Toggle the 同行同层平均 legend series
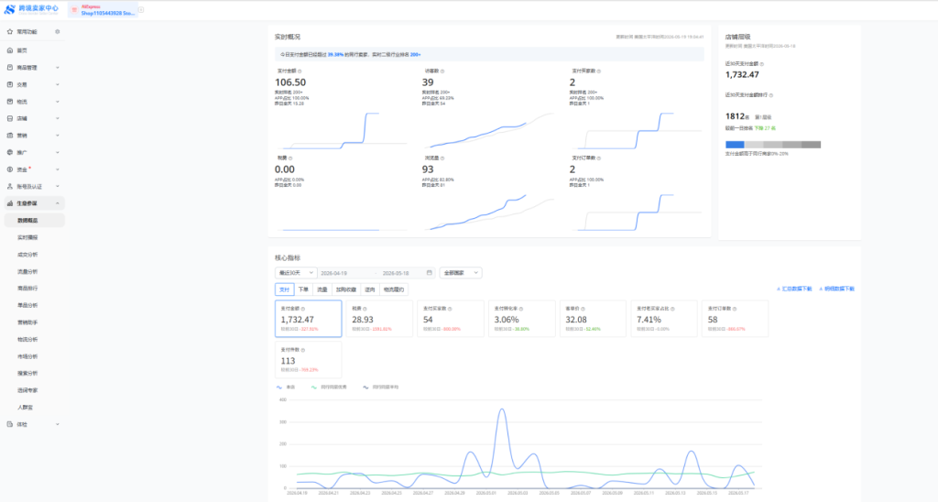The height and width of the screenshot is (502, 938). 380,387
